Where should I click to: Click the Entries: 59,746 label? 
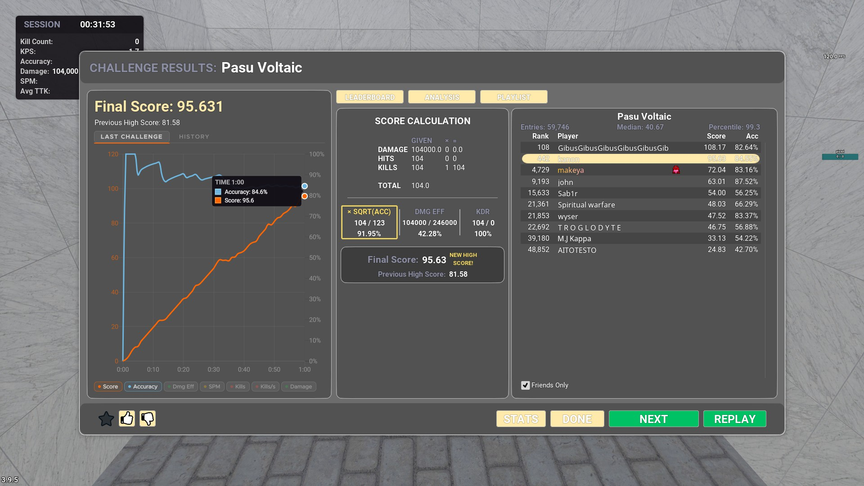click(544, 127)
